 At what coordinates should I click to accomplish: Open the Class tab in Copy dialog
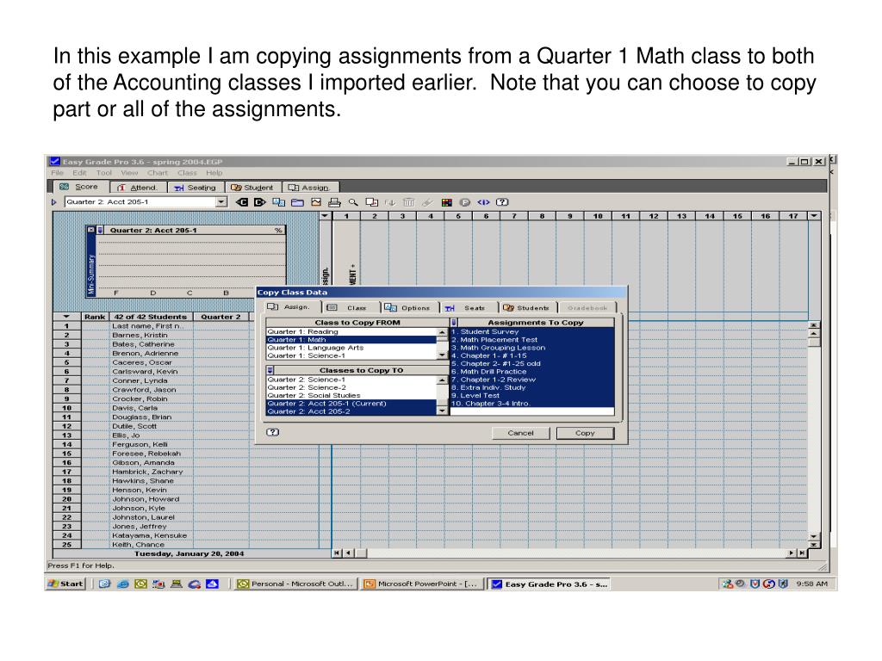[351, 308]
